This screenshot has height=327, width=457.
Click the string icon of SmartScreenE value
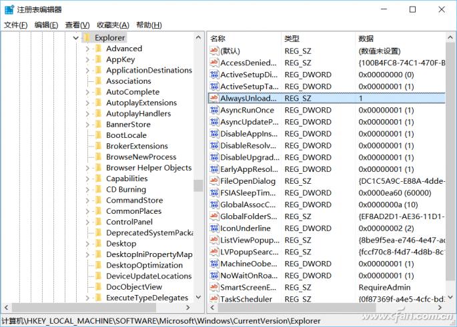click(214, 287)
